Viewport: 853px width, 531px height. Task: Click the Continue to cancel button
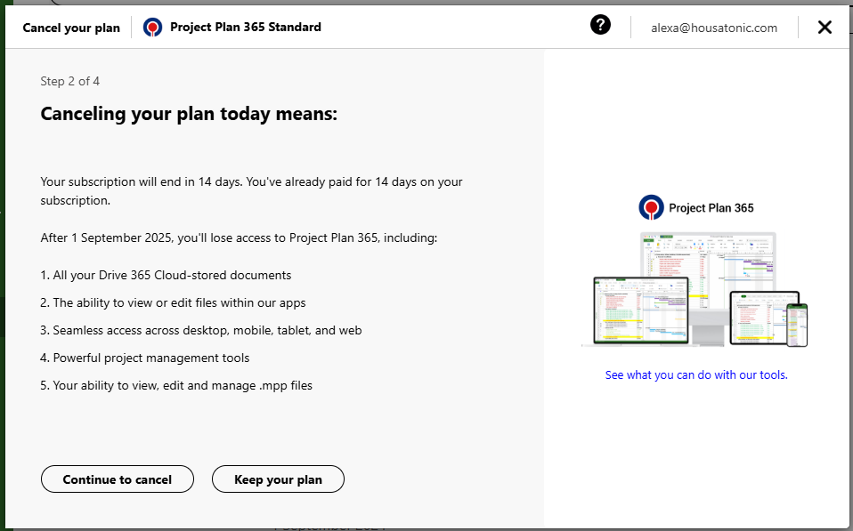coord(118,479)
